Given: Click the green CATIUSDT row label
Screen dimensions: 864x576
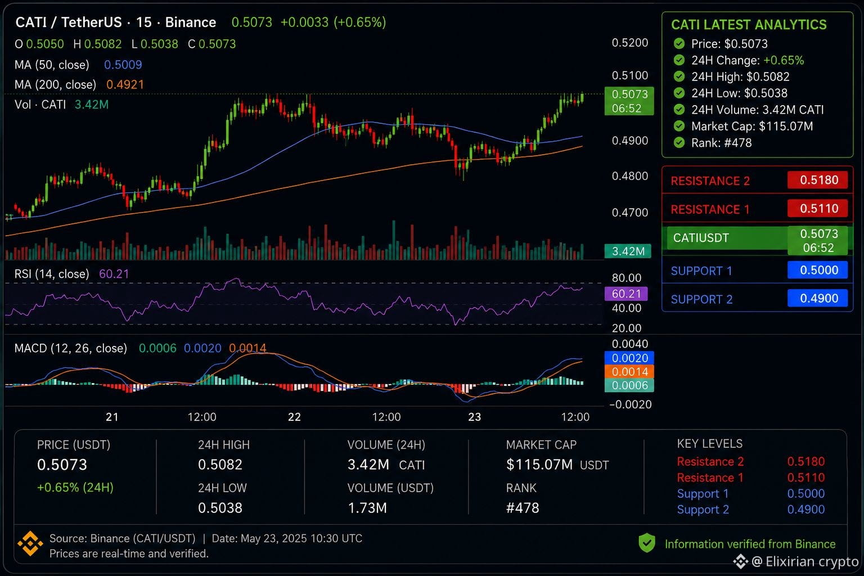Looking at the screenshot, I should tap(701, 238).
